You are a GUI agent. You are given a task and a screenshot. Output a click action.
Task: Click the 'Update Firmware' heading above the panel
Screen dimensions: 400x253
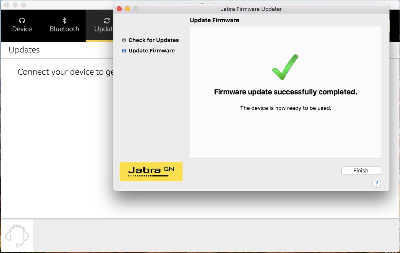pyautogui.click(x=214, y=20)
